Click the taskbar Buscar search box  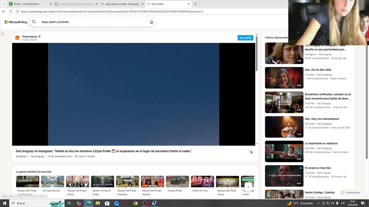[37, 203]
